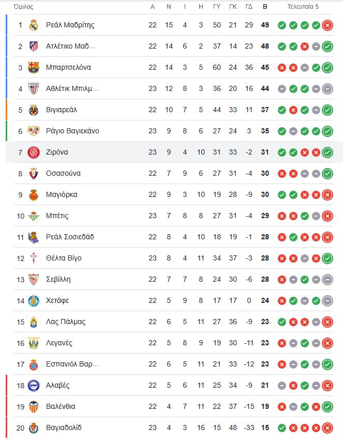Click the Barcelona club crest

pyautogui.click(x=34, y=68)
